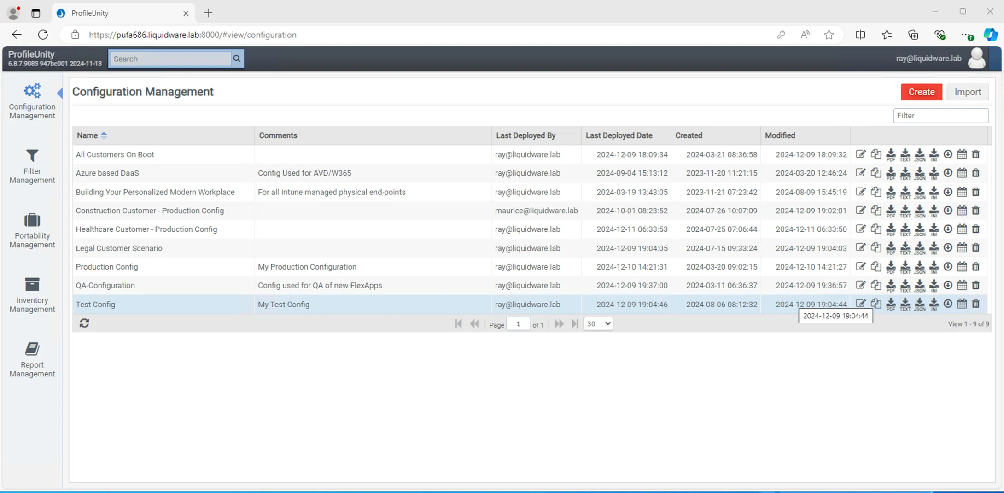Delete the Test Config row
The width and height of the screenshot is (1004, 493).
[976, 304]
